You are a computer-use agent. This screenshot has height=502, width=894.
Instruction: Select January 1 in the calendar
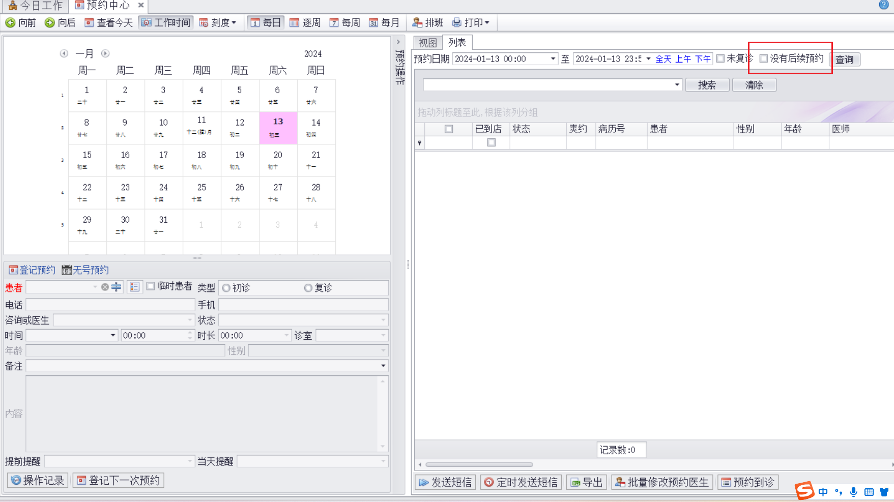(x=87, y=95)
